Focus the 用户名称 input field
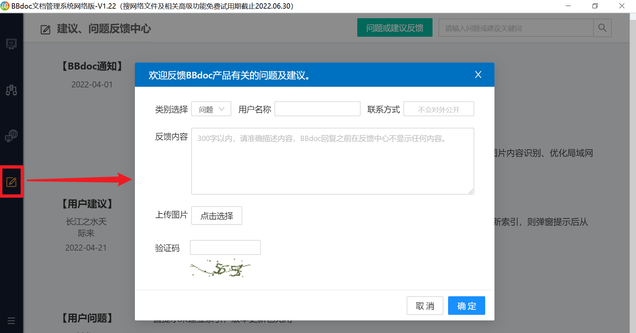636x333 pixels. pos(317,109)
